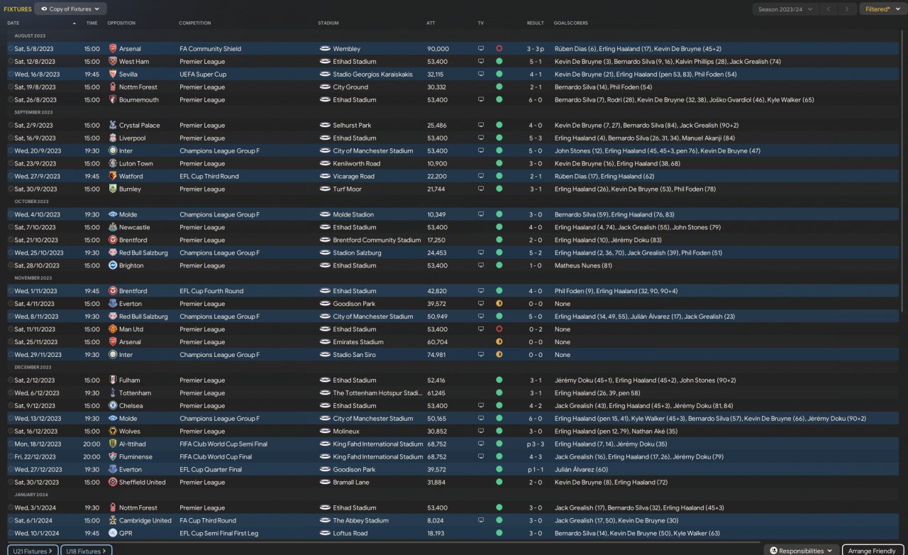Screen dimensions: 908x555
Task: Open the 5 - 3 result against Liverpool
Action: pyautogui.click(x=535, y=138)
